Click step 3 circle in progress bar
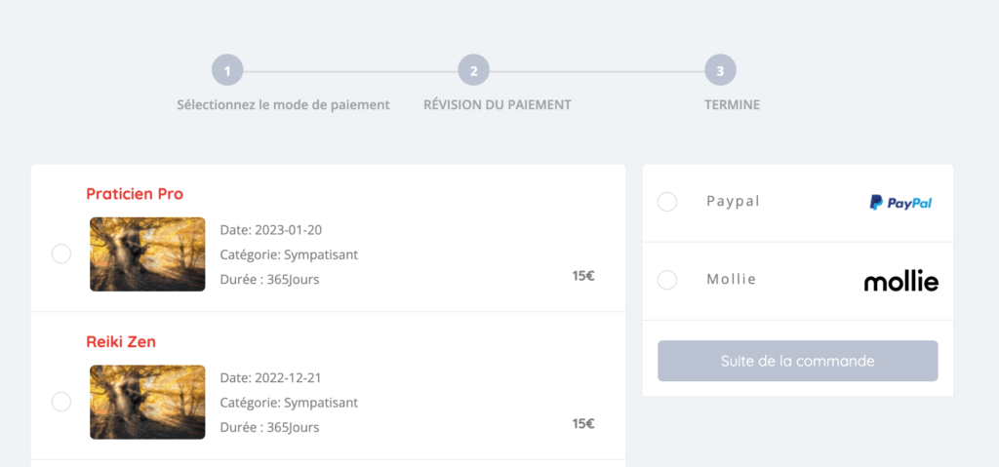The width and height of the screenshot is (999, 467). pos(720,70)
